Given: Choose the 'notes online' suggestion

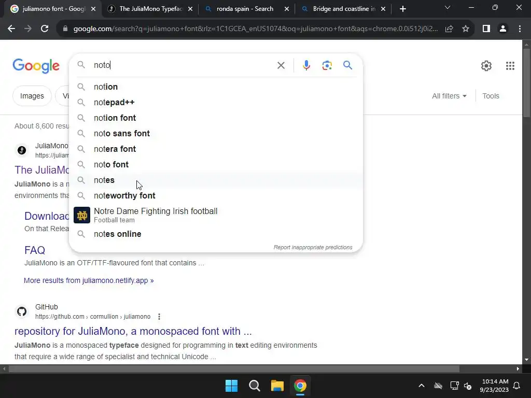Looking at the screenshot, I should 216,234.
